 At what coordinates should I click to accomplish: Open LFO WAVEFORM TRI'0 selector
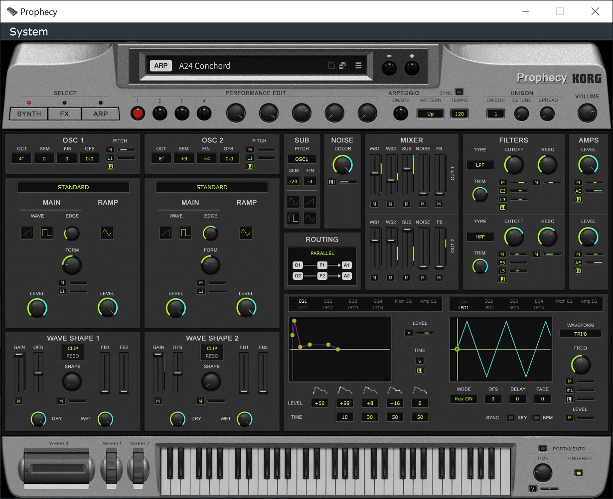[x=580, y=334]
